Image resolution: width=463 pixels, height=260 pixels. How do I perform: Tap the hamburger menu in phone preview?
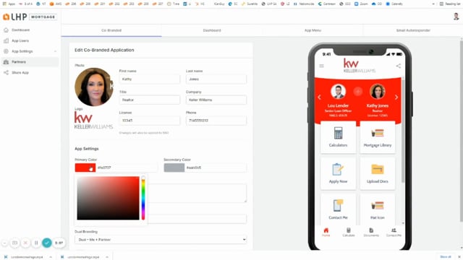point(321,66)
